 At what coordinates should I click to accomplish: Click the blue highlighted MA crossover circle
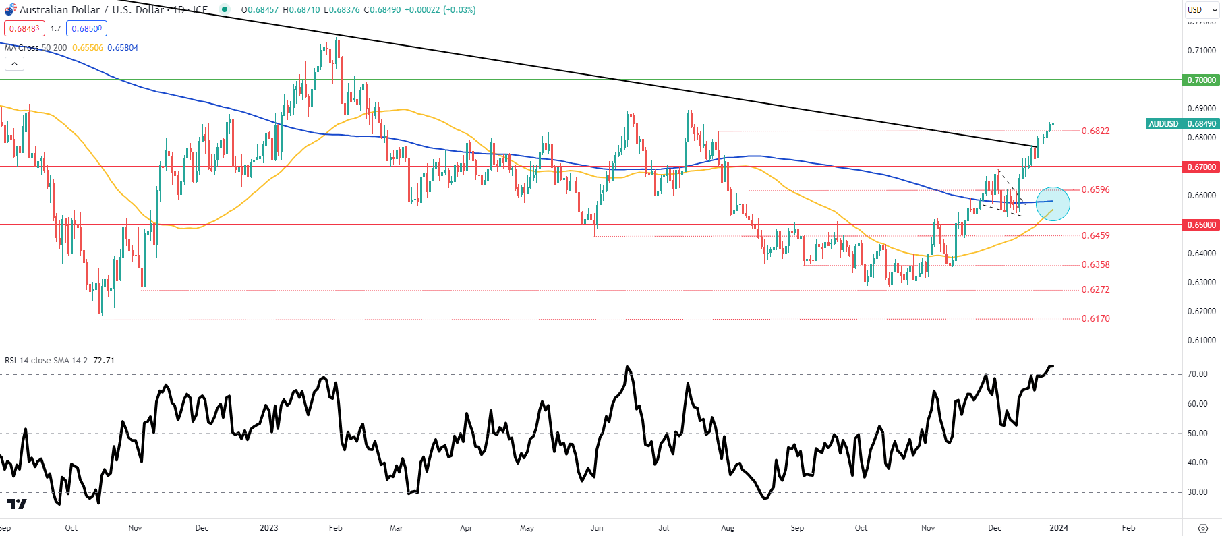click(x=1053, y=204)
